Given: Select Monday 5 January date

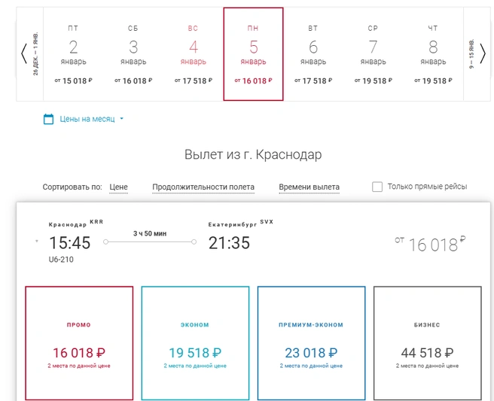Looking at the screenshot, I should pos(253,54).
